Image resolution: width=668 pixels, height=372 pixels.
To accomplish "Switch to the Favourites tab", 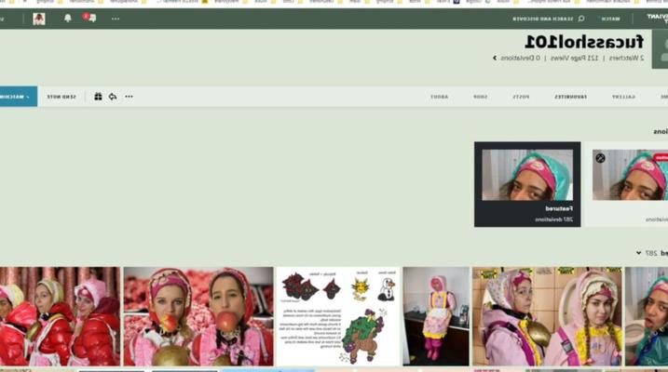I will pos(570,97).
